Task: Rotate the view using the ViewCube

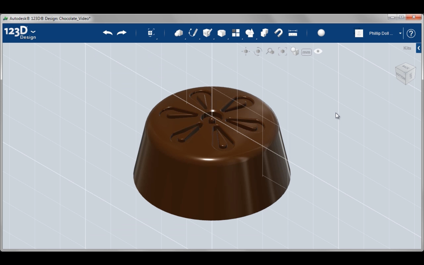Action: pos(405,74)
